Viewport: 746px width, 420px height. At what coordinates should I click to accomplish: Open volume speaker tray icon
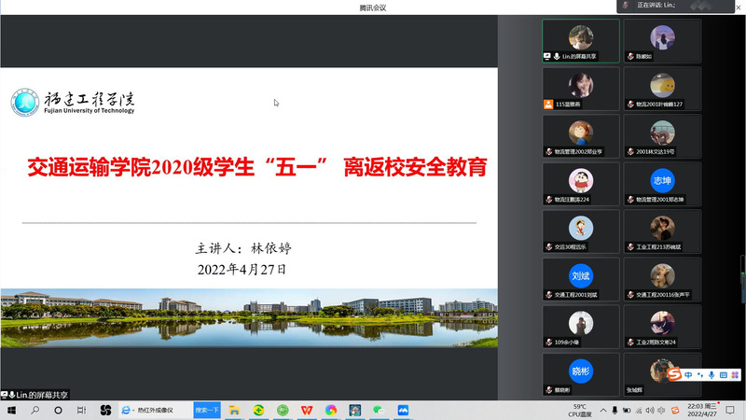click(650, 410)
